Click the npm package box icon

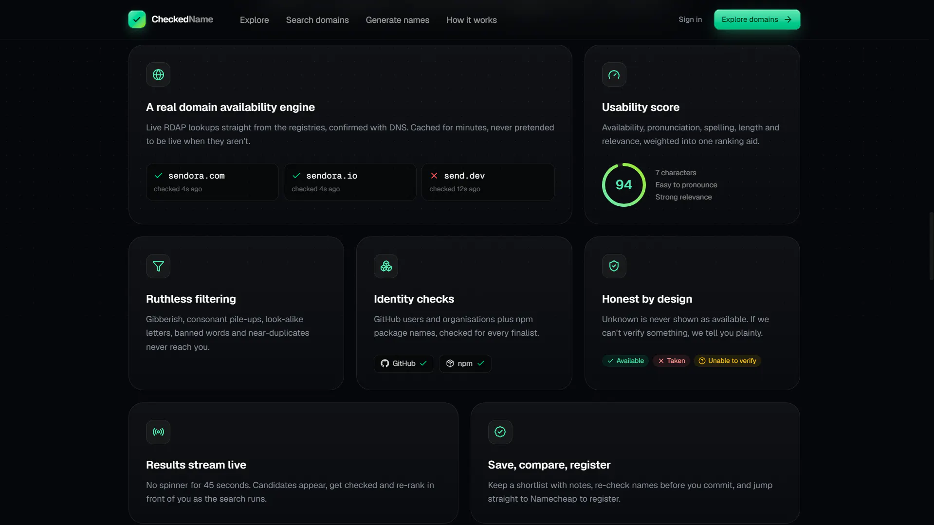pos(450,363)
